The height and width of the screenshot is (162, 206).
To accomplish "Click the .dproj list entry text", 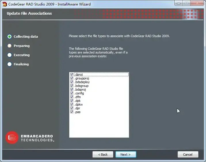I will click(x=79, y=75).
